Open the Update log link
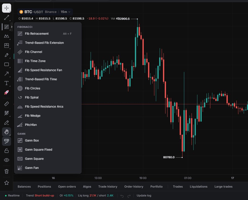248x200 pixels. tap(144, 195)
